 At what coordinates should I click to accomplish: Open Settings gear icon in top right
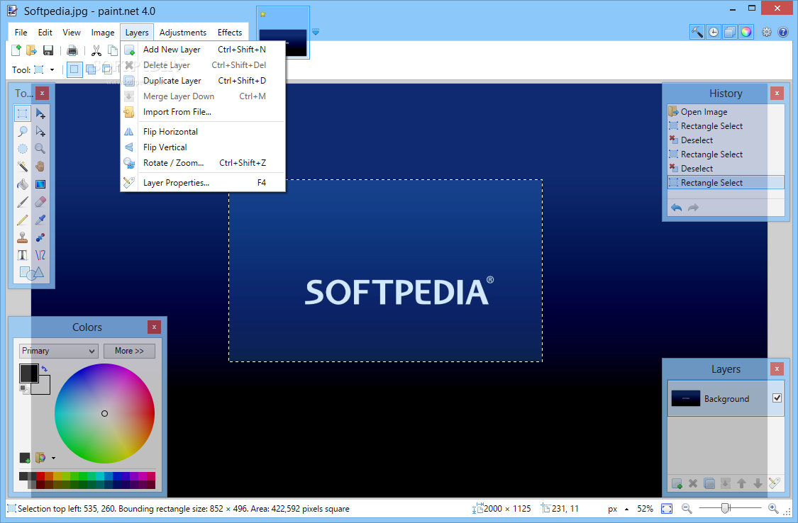pos(767,32)
